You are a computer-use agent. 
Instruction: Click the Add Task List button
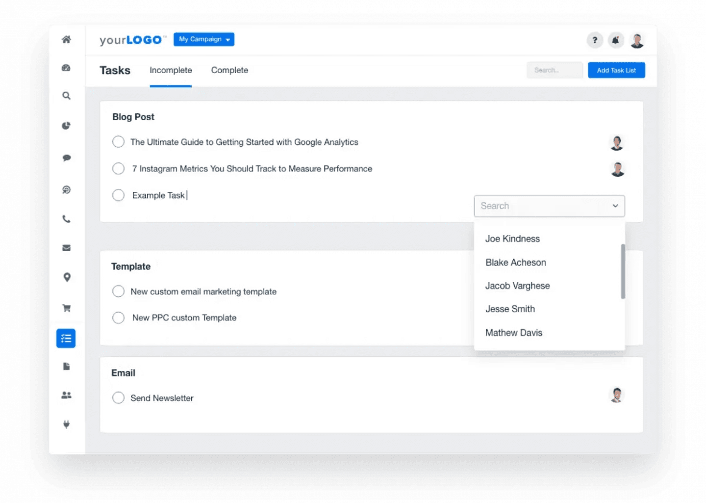(x=616, y=70)
